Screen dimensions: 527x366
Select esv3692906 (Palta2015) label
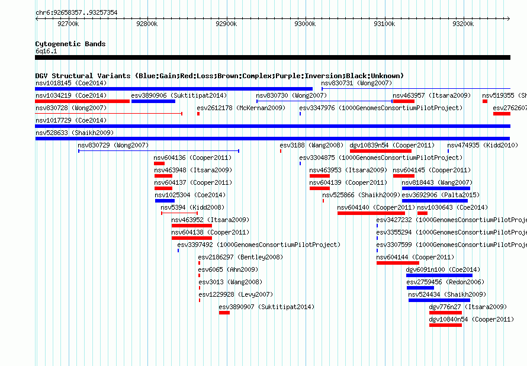pos(441,195)
